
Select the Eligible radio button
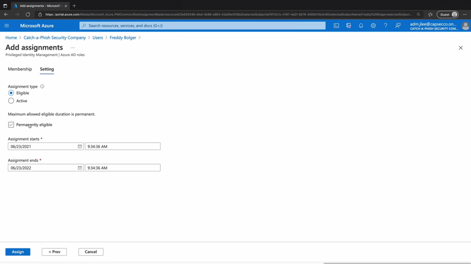11,93
